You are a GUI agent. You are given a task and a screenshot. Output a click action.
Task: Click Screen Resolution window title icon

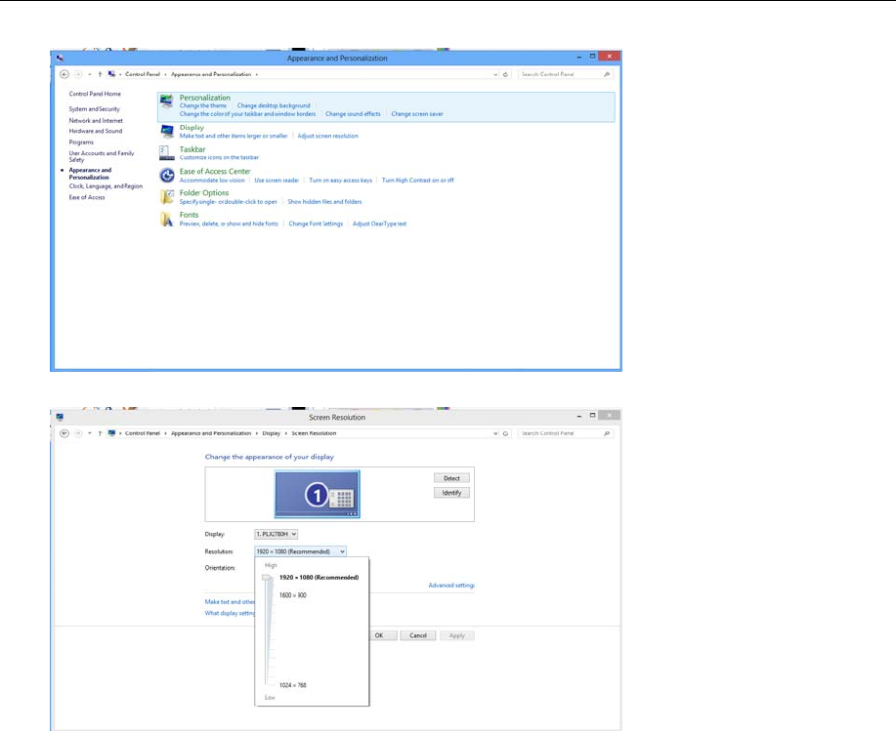pos(60,417)
